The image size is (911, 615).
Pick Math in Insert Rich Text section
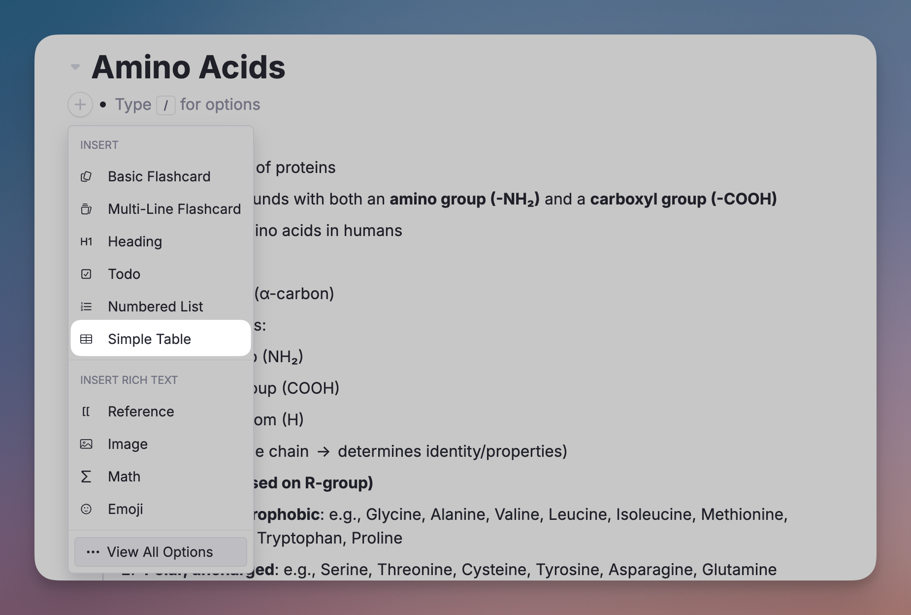point(124,477)
